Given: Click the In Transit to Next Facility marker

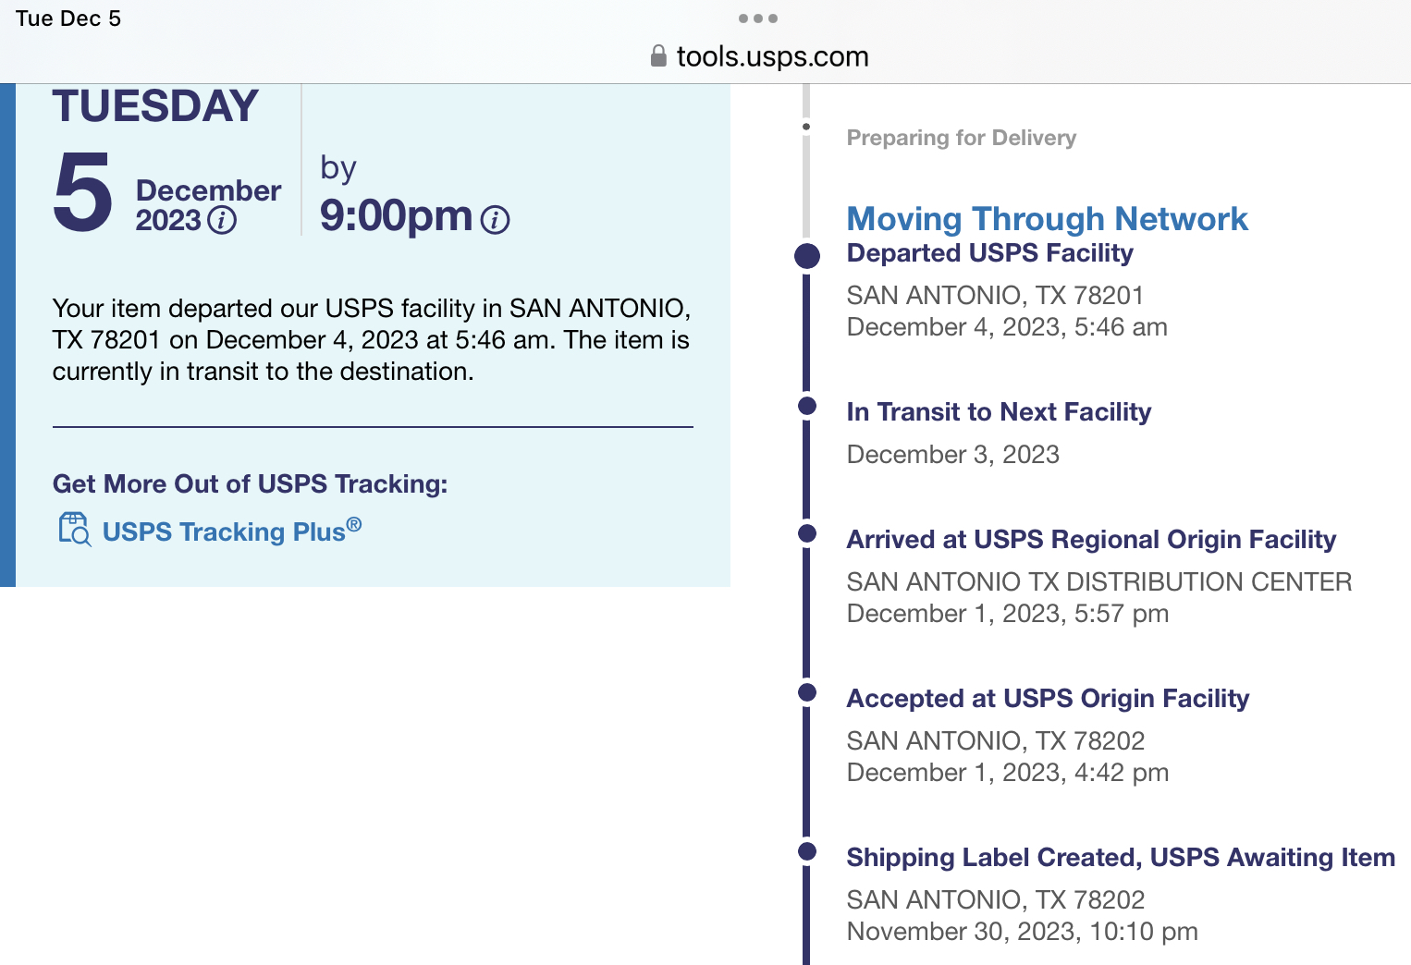Looking at the screenshot, I should 807,406.
